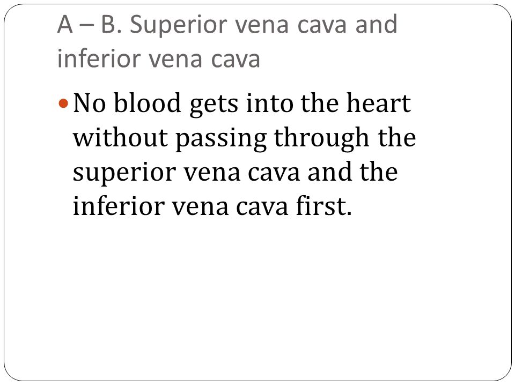Click on the word "gets"
Screen dimensions: 515x386
pos(214,105)
